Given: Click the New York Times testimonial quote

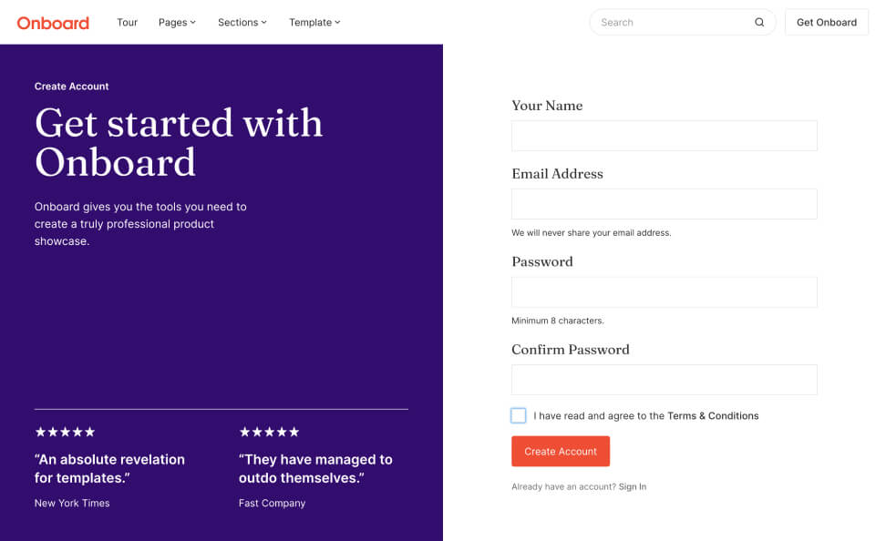Looking at the screenshot, I should [109, 468].
